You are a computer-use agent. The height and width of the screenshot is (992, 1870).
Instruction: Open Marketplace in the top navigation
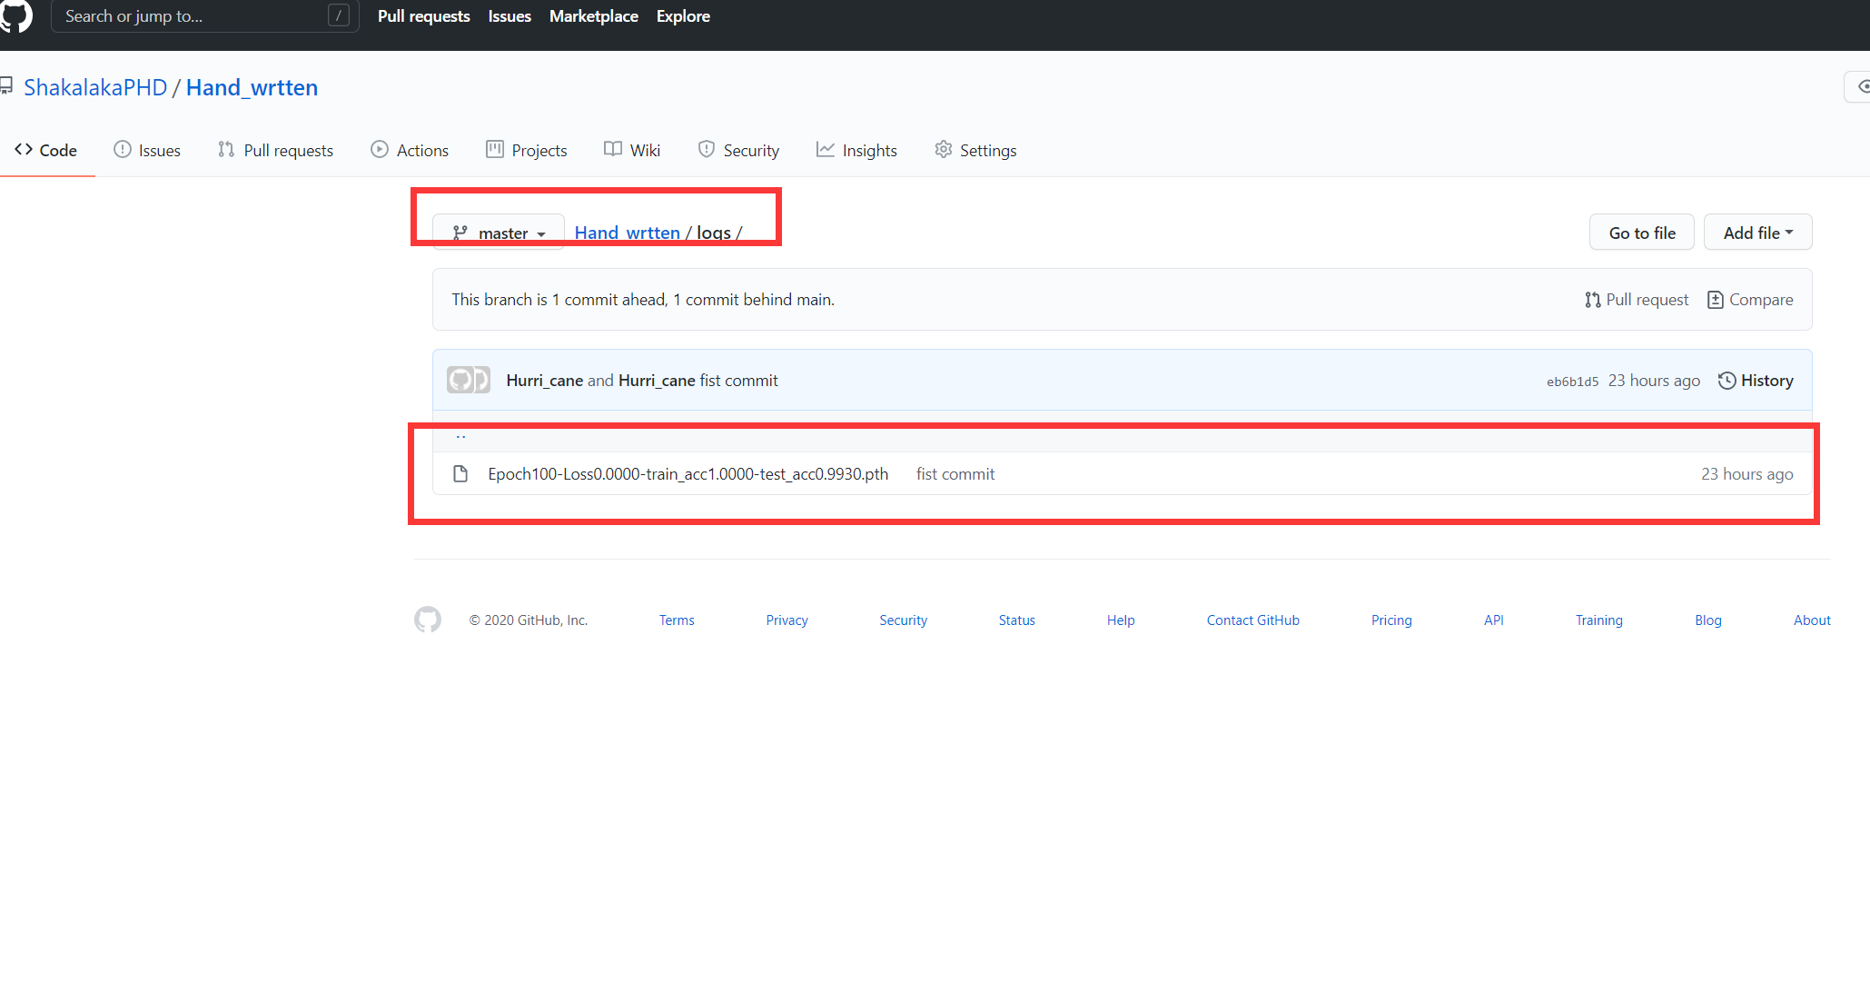[593, 16]
